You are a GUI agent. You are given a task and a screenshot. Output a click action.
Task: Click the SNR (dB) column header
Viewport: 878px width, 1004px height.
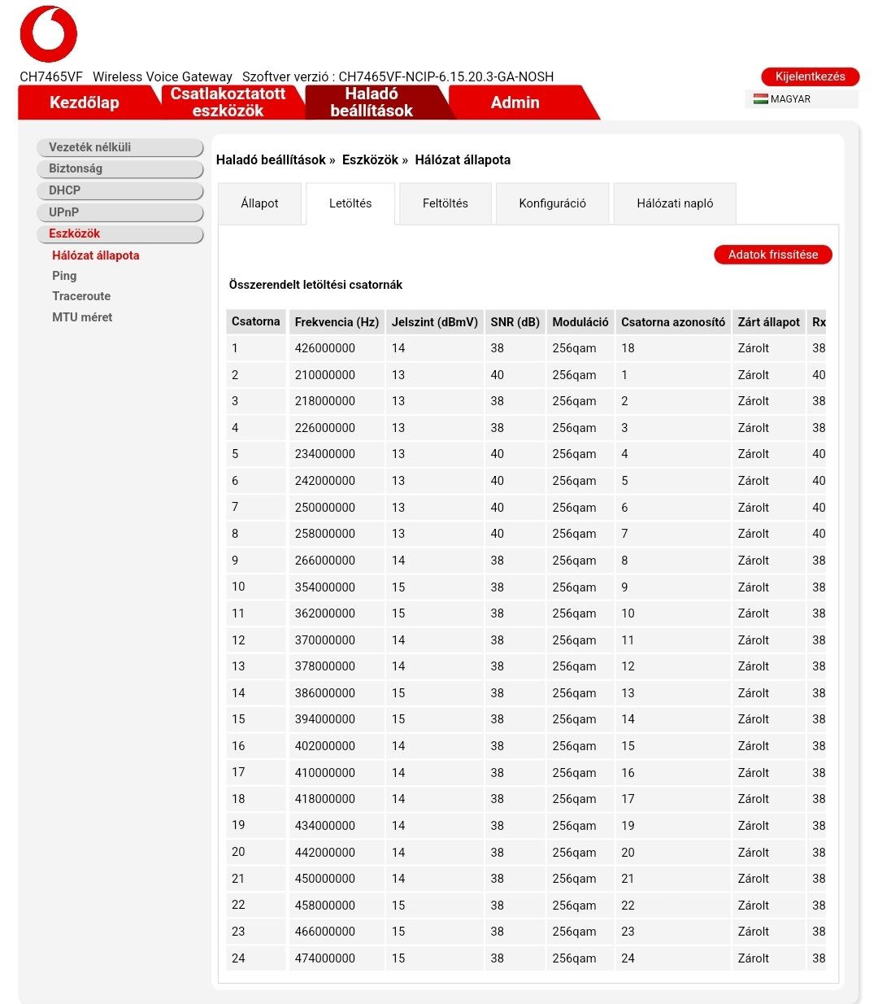pyautogui.click(x=515, y=321)
